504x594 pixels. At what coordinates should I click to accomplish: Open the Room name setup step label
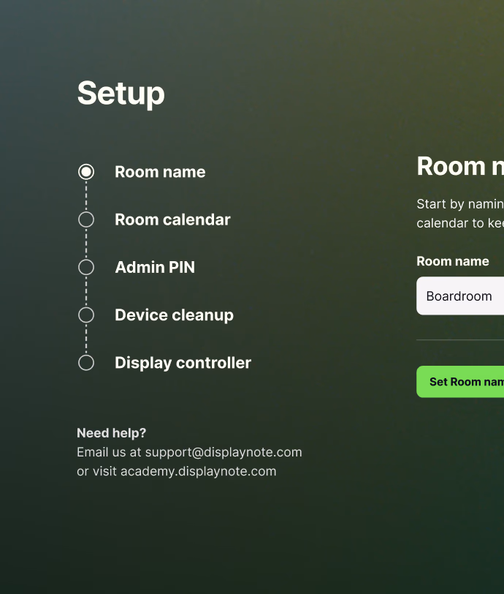coord(160,172)
